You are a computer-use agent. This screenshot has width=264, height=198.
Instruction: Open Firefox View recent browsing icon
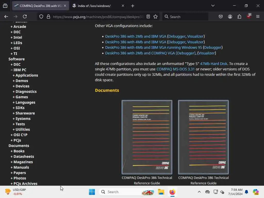5,6
